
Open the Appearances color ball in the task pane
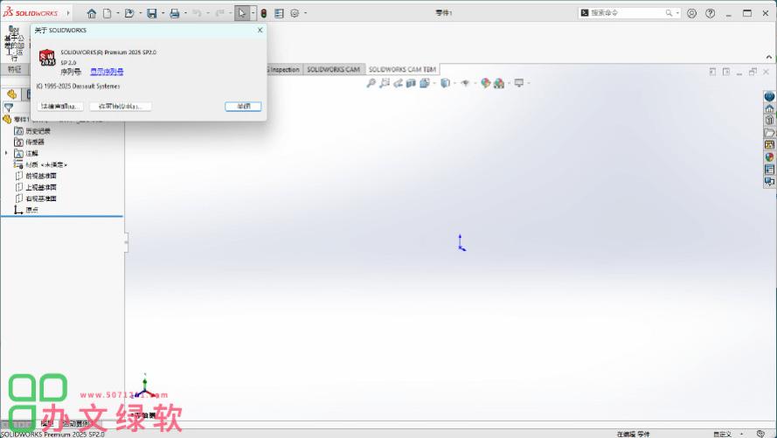(x=769, y=157)
